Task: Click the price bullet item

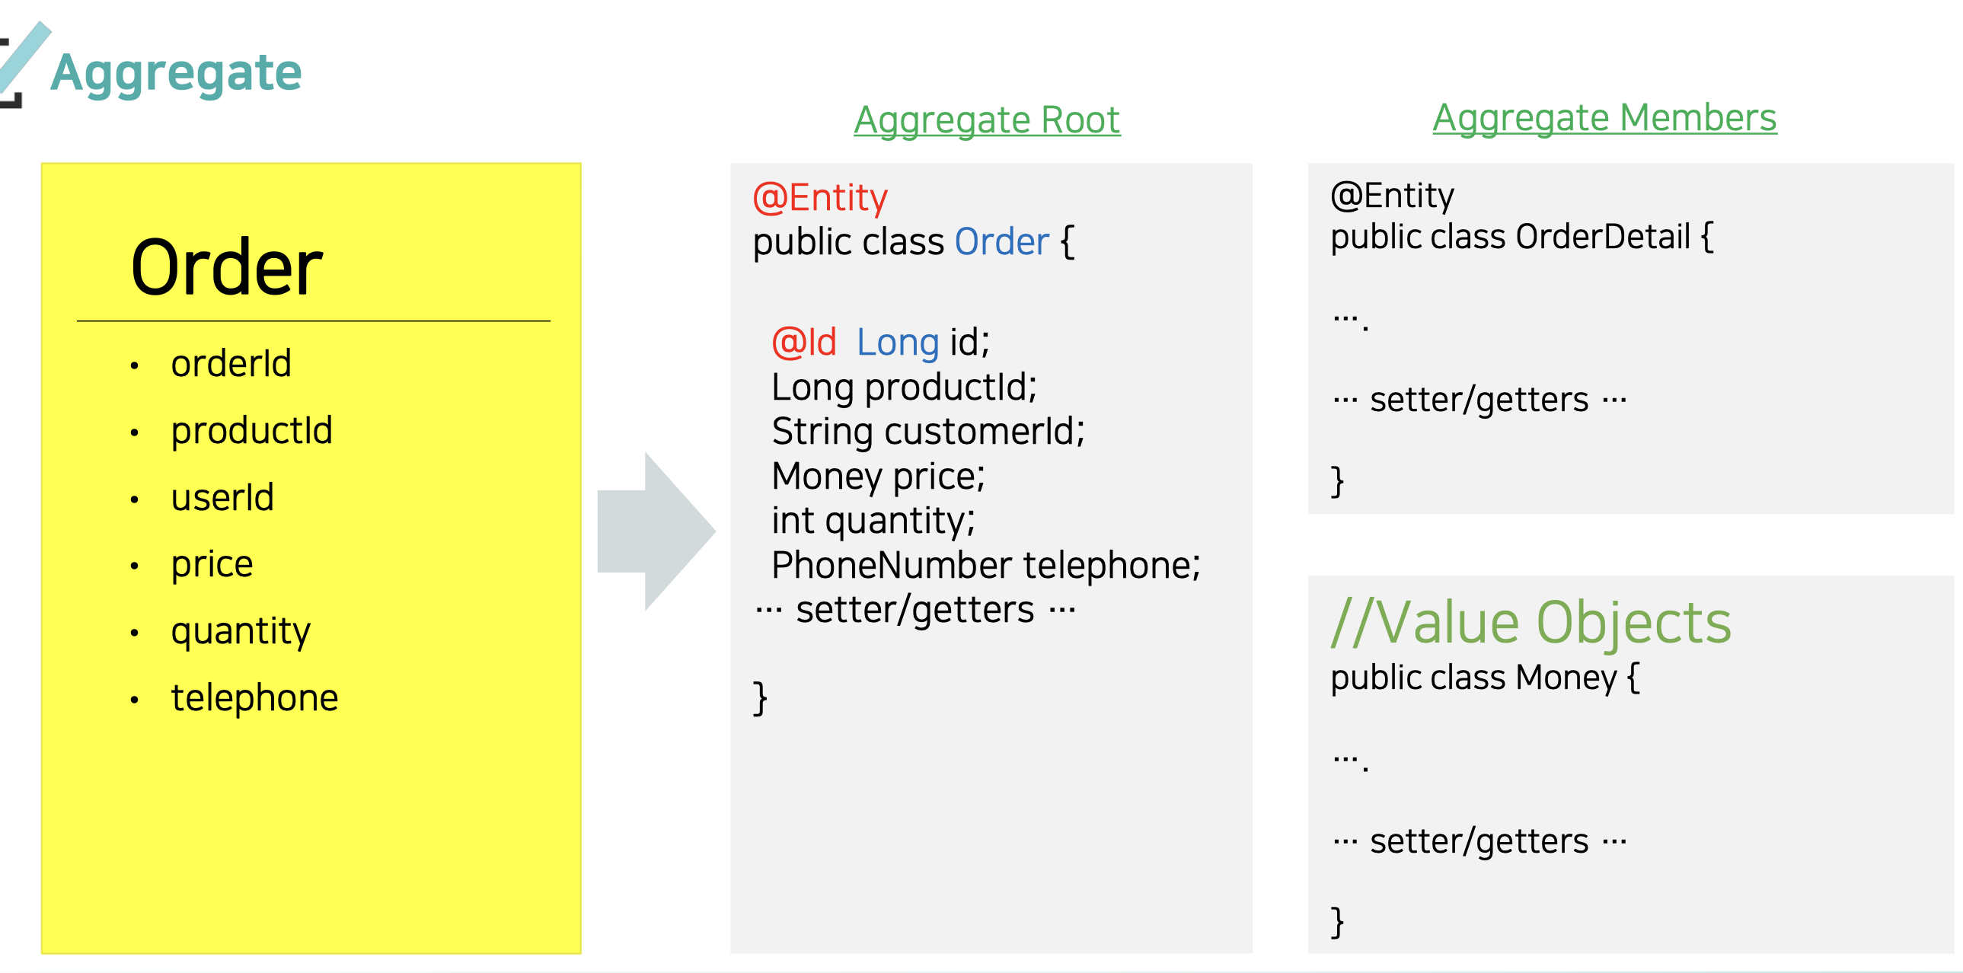Action: pos(212,565)
